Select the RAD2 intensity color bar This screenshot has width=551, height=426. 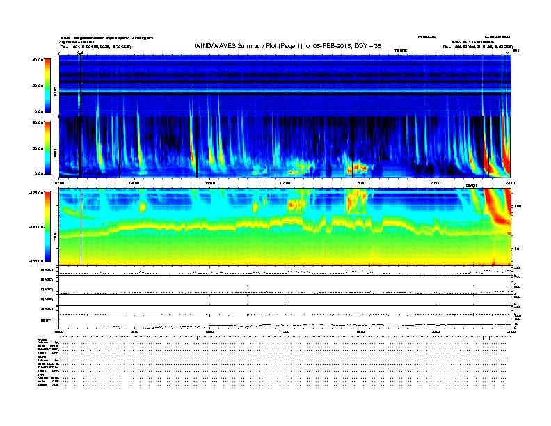[x=47, y=86]
